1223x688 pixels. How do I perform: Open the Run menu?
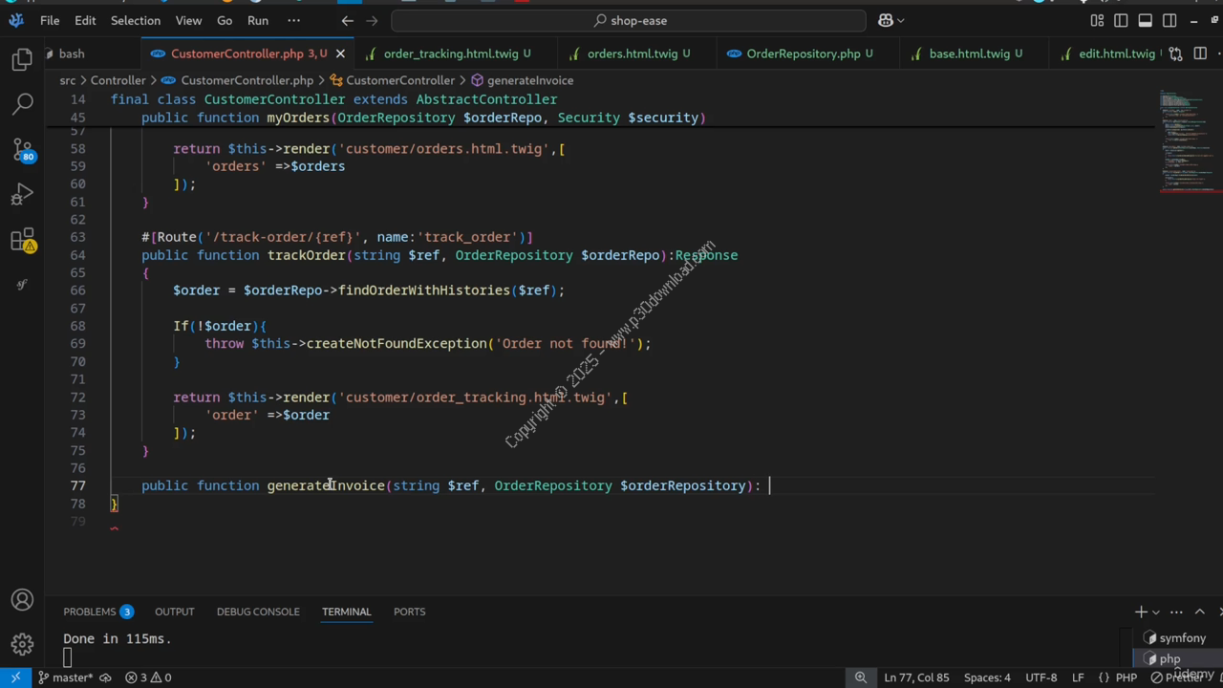click(258, 20)
